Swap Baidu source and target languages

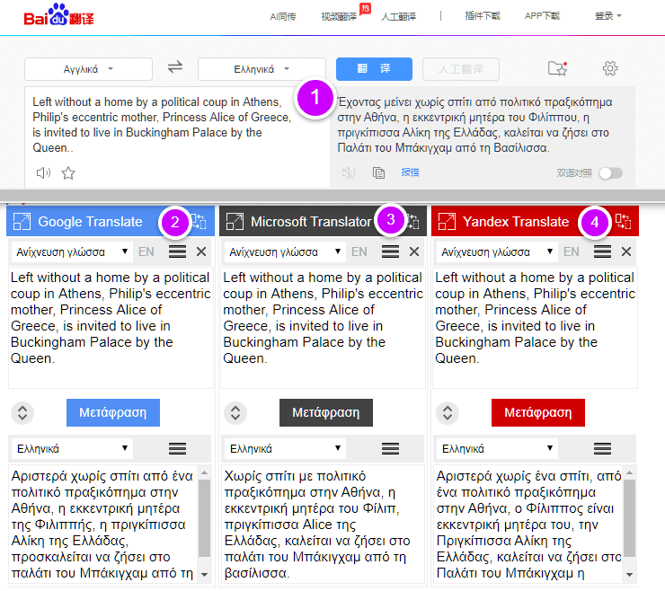175,67
